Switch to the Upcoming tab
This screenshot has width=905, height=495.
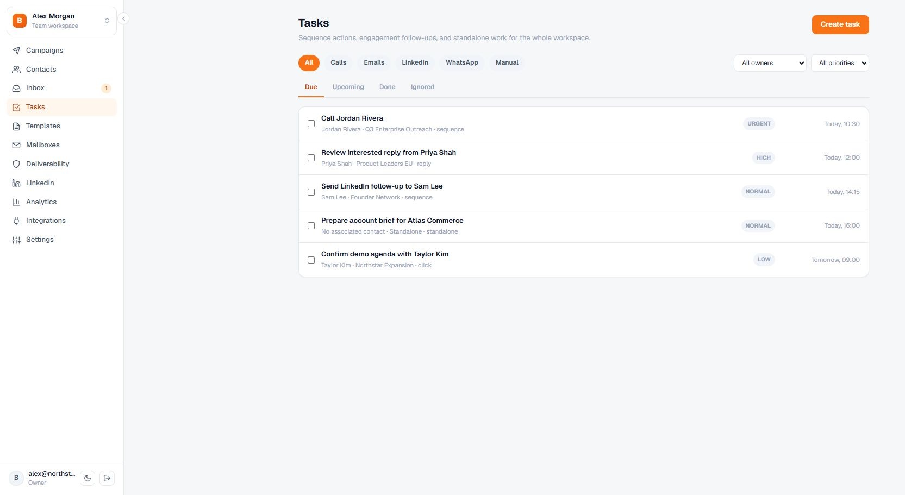(348, 87)
